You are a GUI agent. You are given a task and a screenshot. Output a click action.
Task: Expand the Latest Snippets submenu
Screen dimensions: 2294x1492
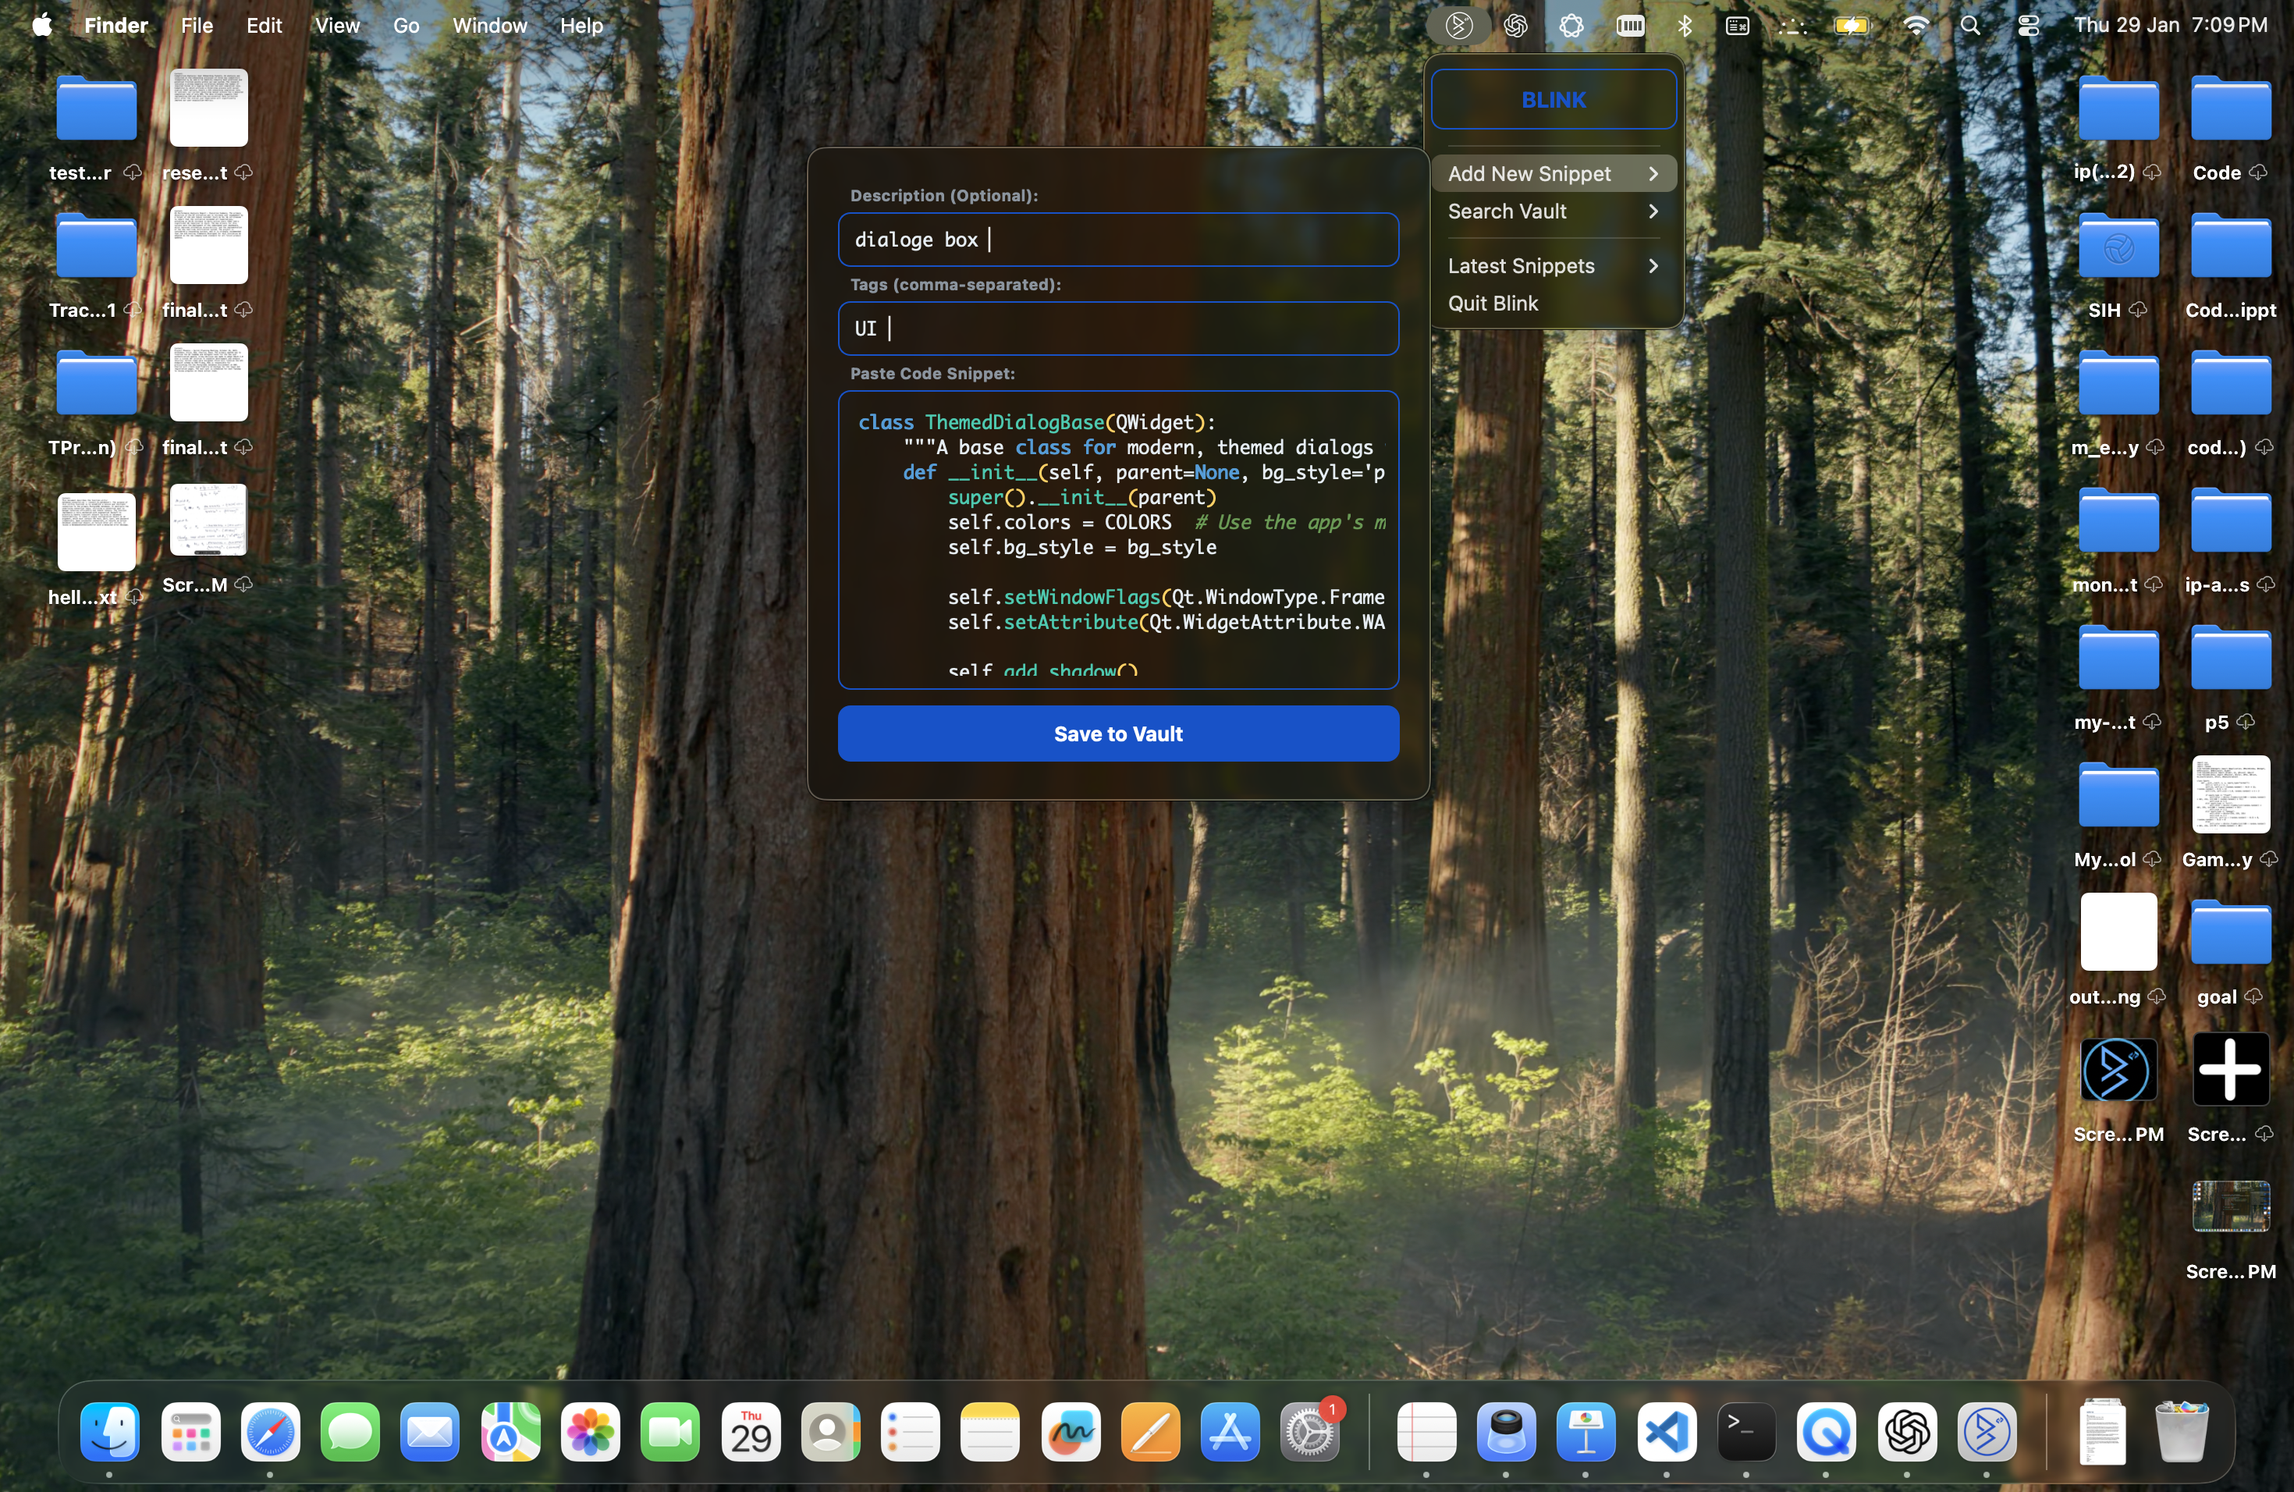coord(1521,266)
